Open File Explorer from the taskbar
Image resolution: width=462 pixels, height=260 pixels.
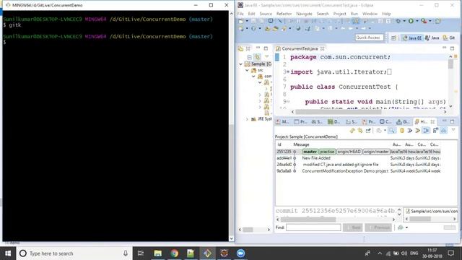(x=158, y=253)
